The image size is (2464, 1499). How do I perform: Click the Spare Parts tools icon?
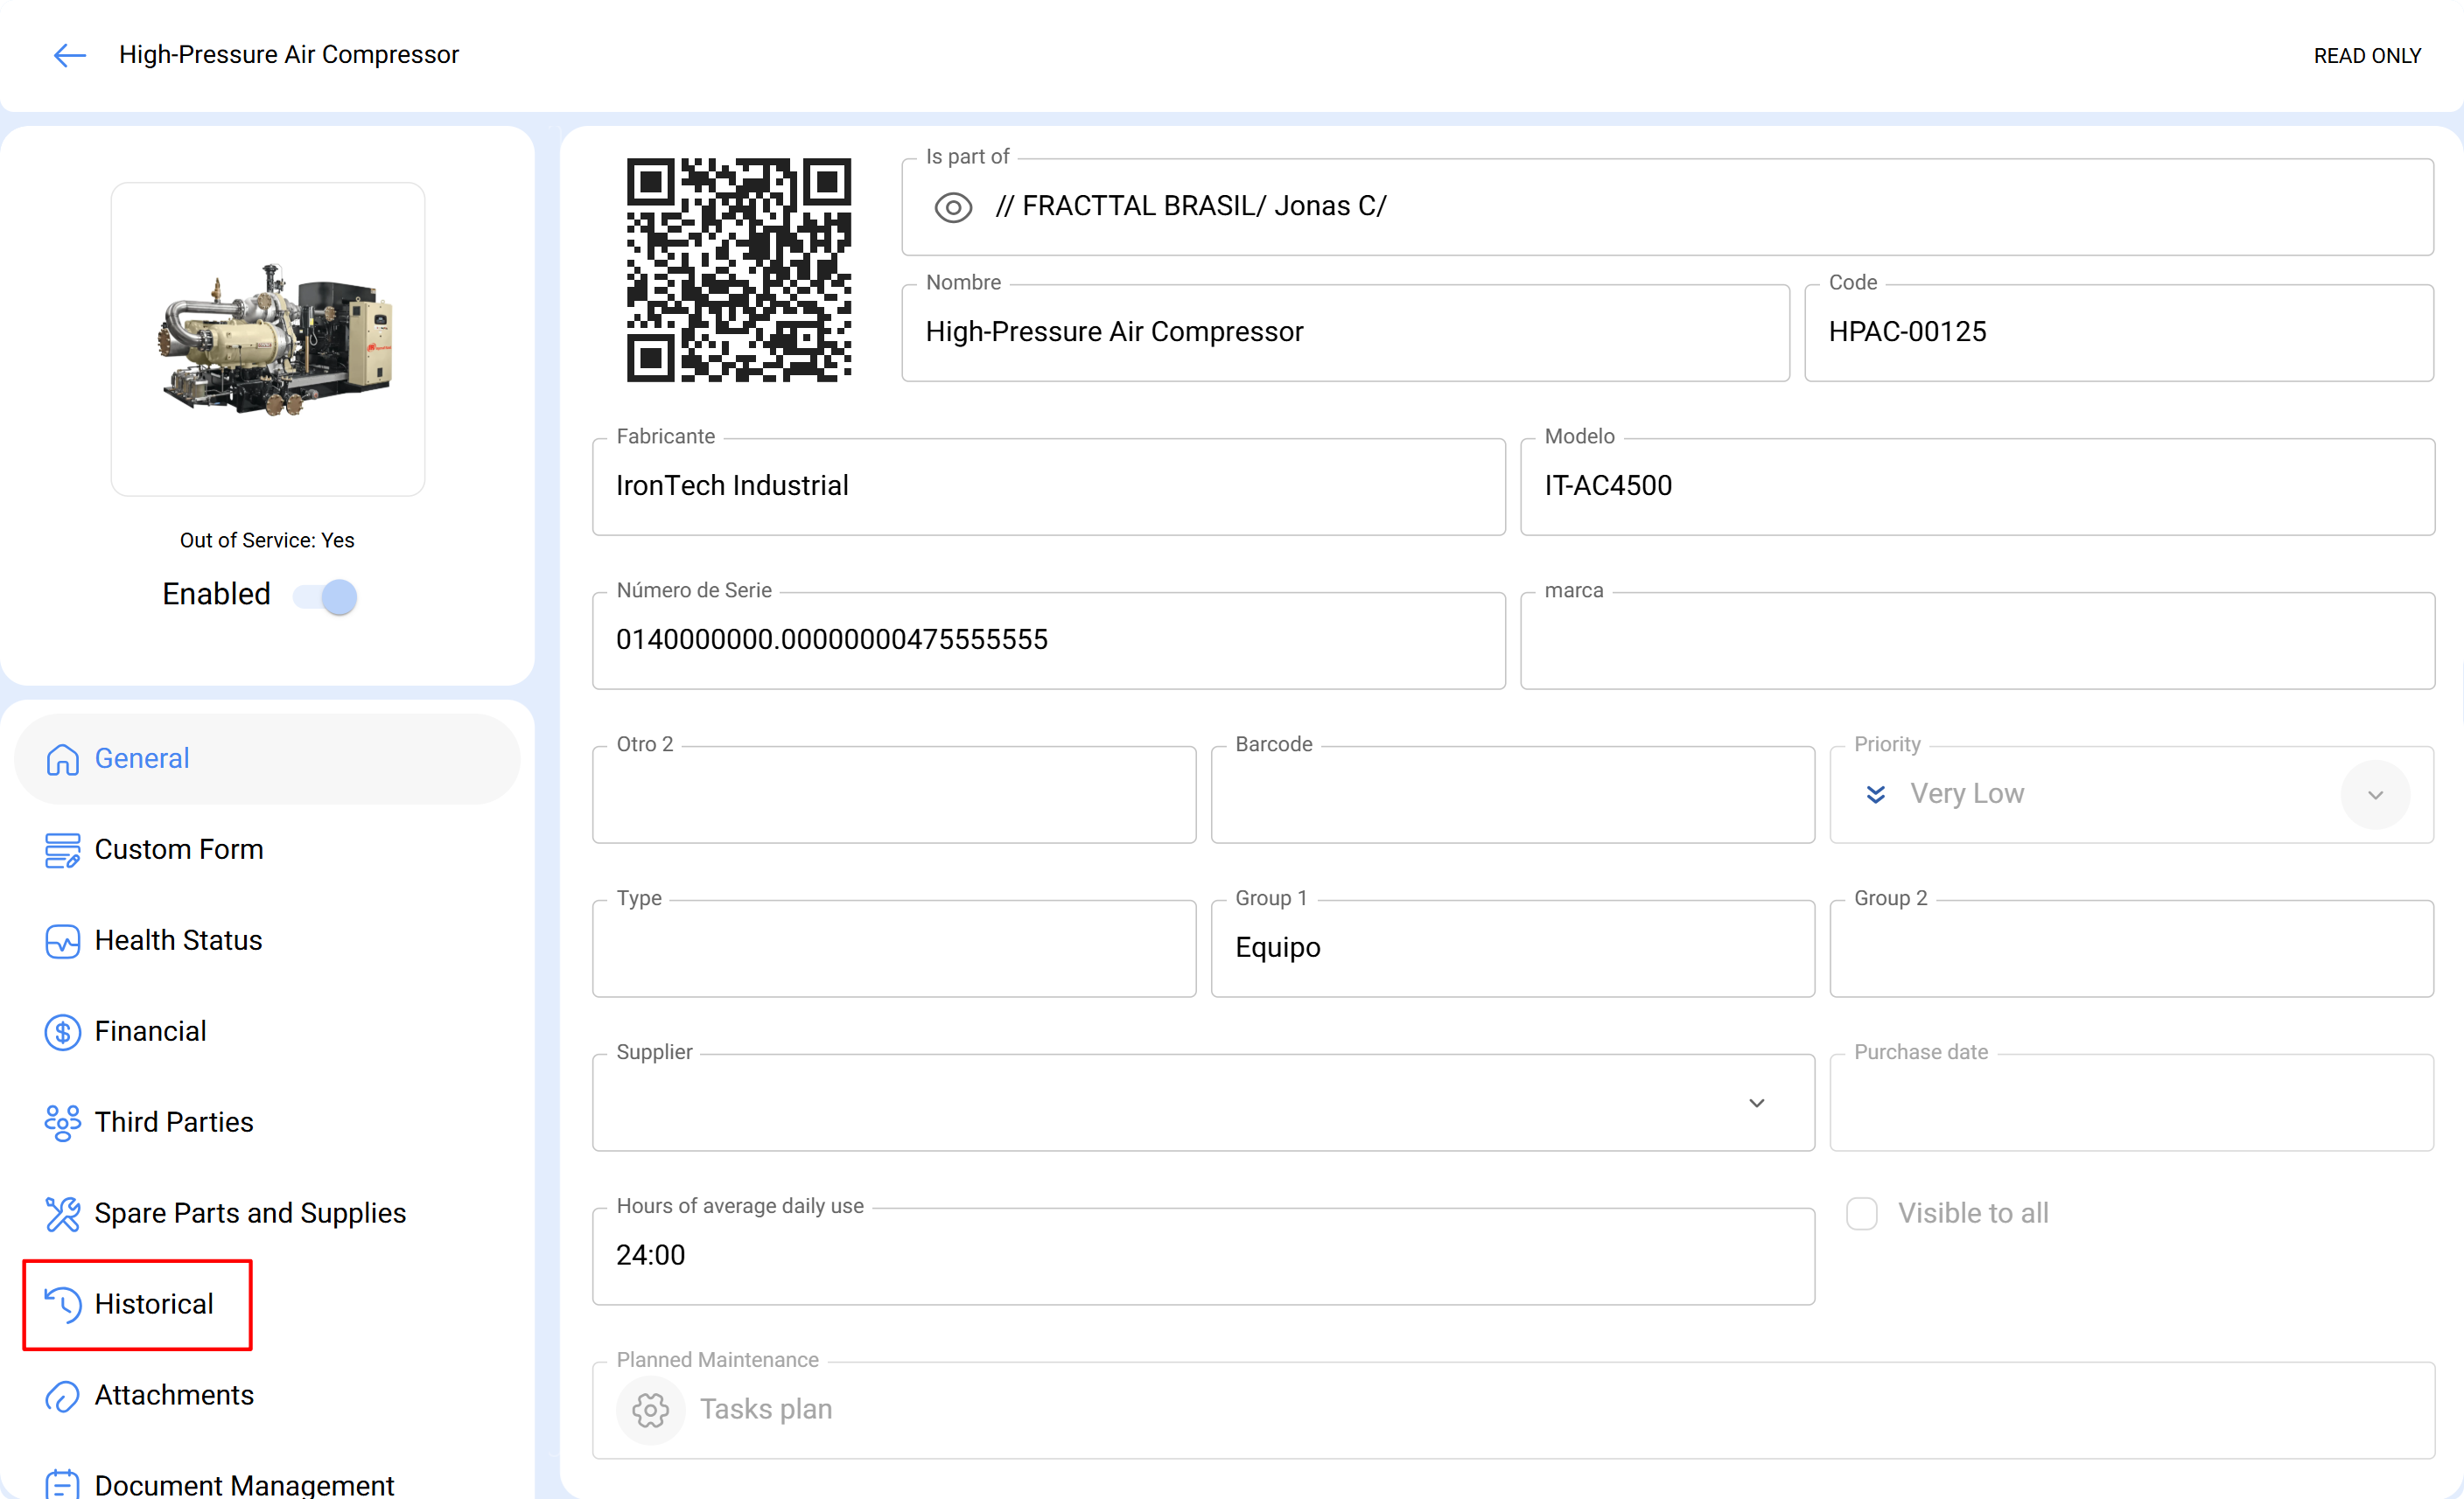pyautogui.click(x=62, y=1213)
